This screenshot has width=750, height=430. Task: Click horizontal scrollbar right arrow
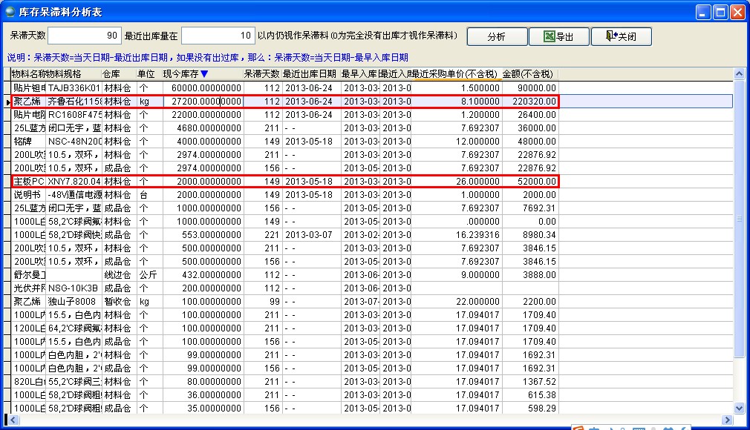pyautogui.click(x=728, y=420)
